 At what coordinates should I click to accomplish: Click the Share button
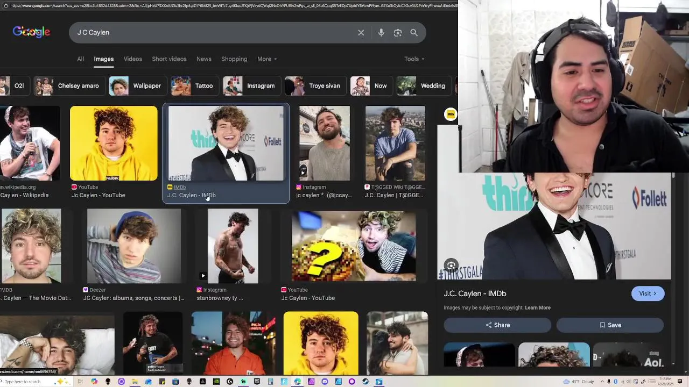(x=497, y=325)
